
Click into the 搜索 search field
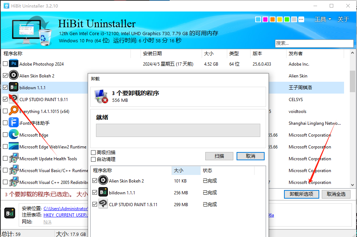click(x=314, y=43)
